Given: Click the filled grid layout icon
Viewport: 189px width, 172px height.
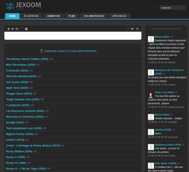Looking at the screenshot, I should click(132, 29).
